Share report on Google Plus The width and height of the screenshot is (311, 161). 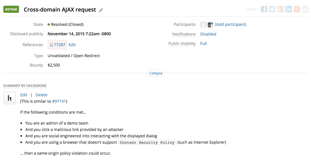coord(280,9)
